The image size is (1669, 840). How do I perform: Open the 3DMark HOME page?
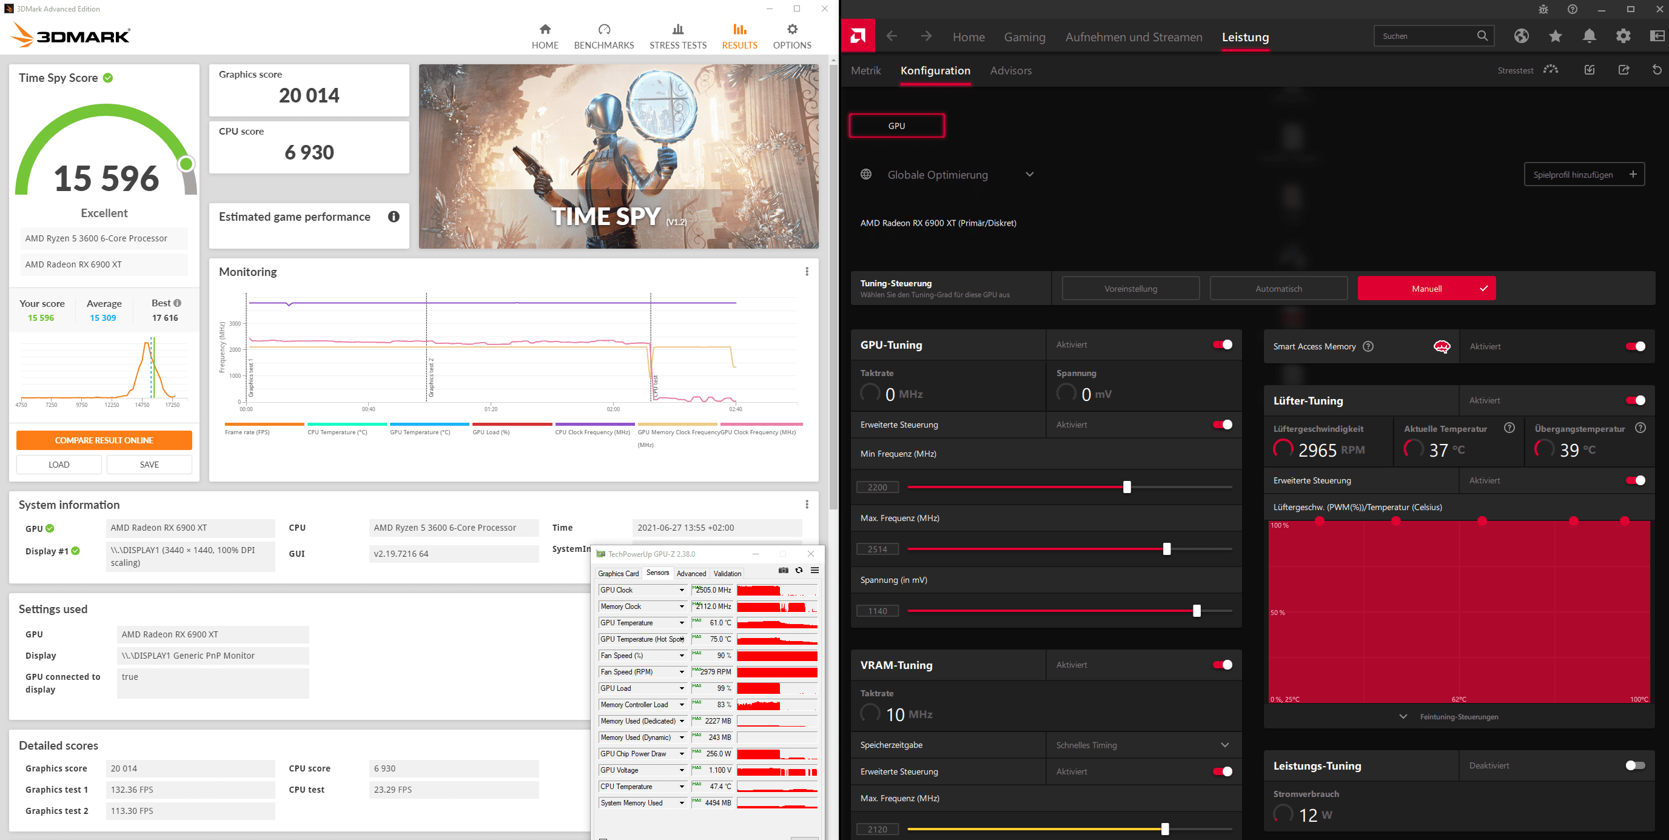pos(545,36)
